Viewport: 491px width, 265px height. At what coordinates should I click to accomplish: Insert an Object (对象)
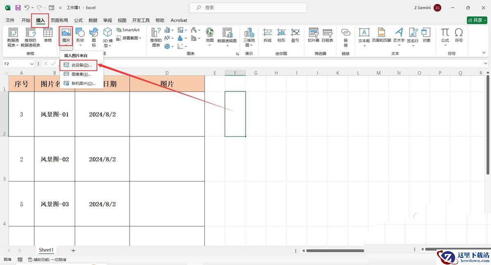pos(427,36)
